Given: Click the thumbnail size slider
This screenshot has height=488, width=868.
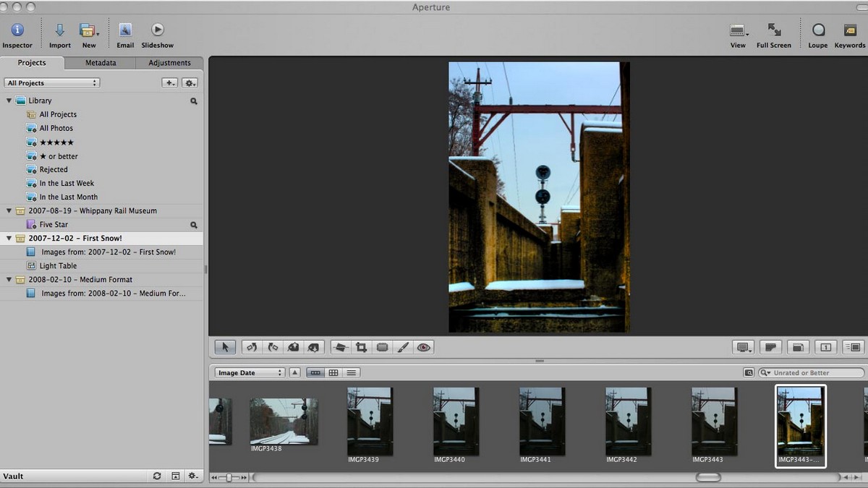Looking at the screenshot, I should point(229,477).
